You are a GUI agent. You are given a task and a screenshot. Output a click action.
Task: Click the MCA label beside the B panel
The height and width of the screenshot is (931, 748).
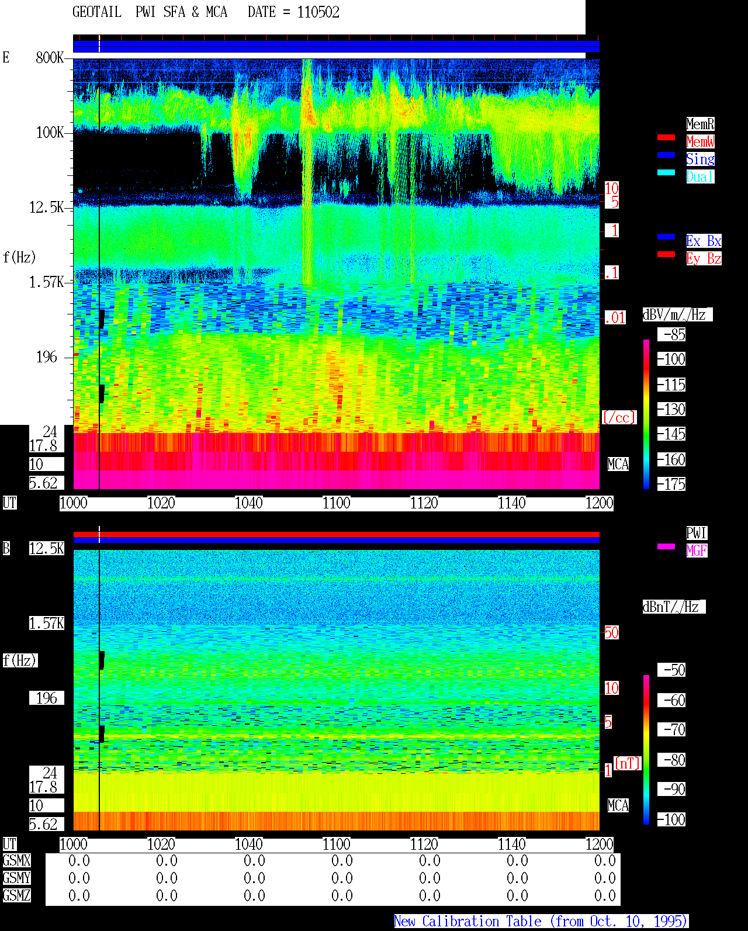point(618,805)
